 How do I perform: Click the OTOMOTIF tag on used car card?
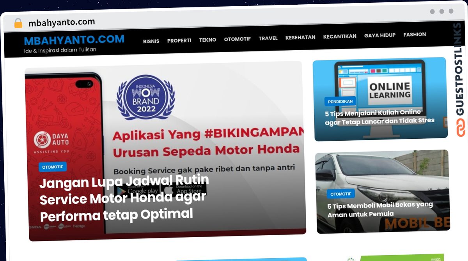(340, 194)
